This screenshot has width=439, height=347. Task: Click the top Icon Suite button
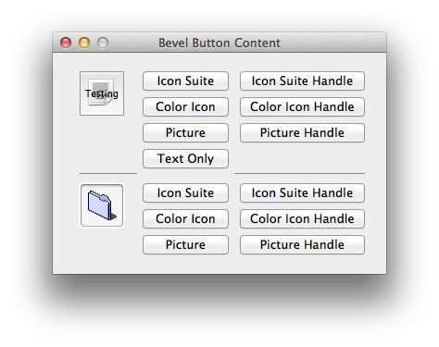tap(185, 81)
